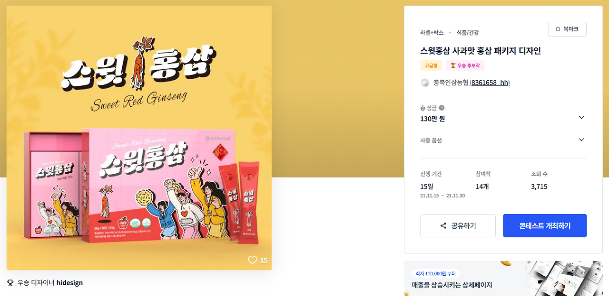Click the 콘테스트 개최하기 button
This screenshot has height=299, width=609.
click(x=545, y=225)
